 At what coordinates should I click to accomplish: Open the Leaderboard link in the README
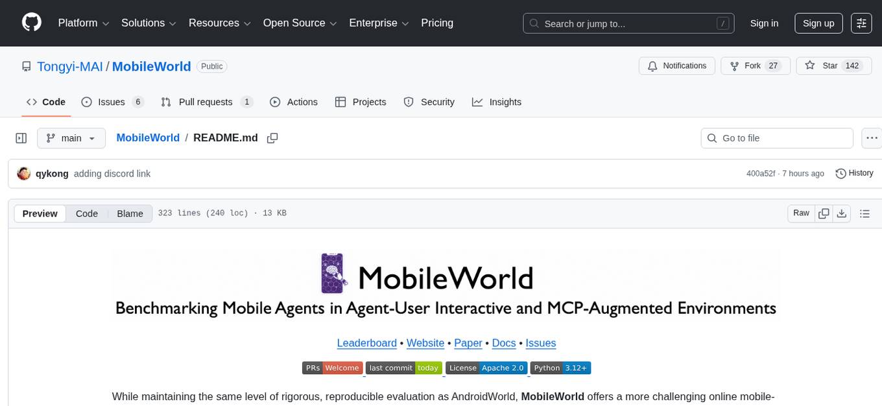pos(366,343)
